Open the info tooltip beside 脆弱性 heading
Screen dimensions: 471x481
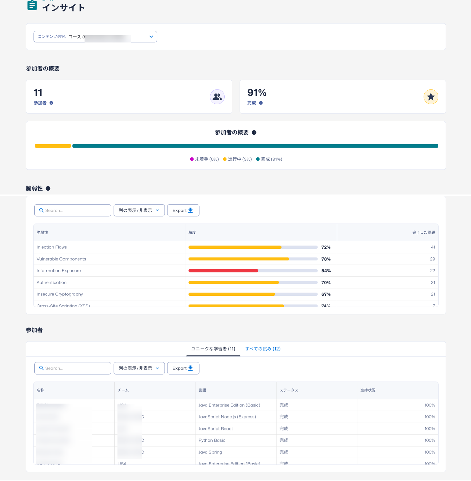[x=48, y=188]
